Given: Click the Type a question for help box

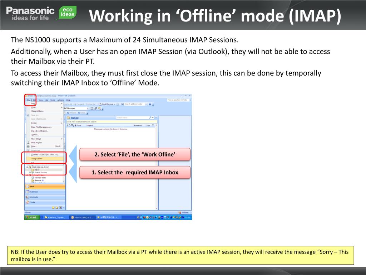Looking at the screenshot, I should (x=178, y=100).
